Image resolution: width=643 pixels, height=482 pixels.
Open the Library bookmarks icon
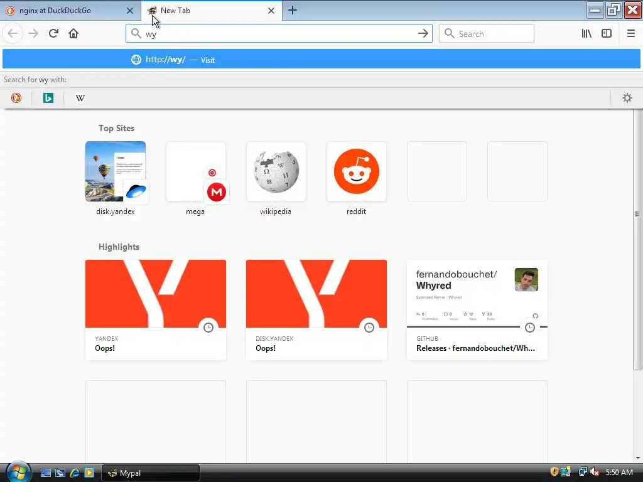click(x=586, y=33)
